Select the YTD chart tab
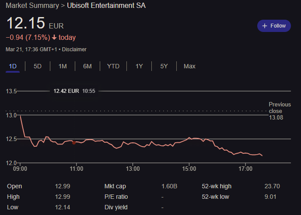 [113, 66]
